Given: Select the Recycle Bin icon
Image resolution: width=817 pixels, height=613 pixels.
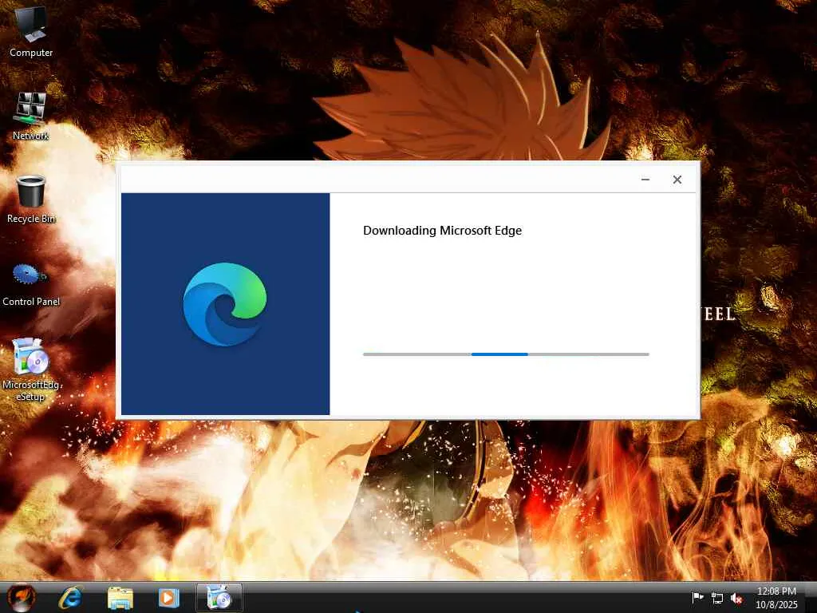Looking at the screenshot, I should (x=31, y=199).
